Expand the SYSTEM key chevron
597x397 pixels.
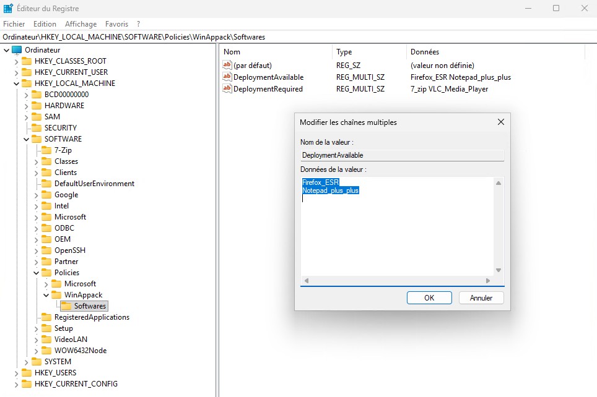click(26, 362)
